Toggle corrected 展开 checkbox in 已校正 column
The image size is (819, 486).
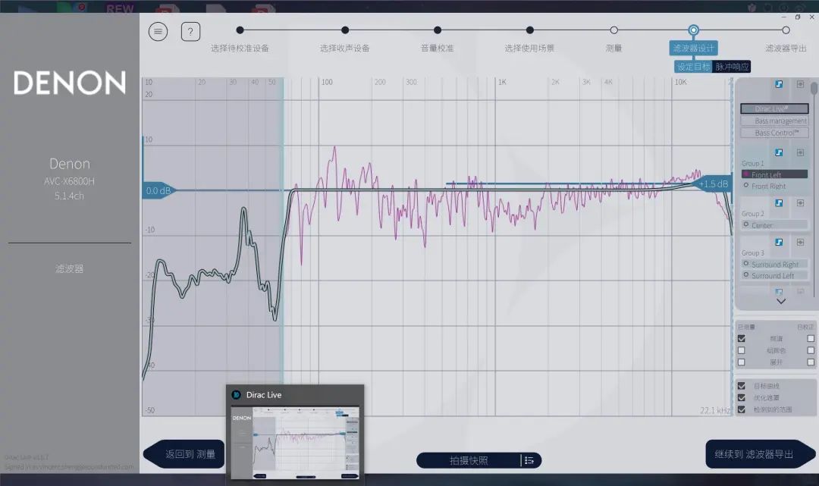pyautogui.click(x=811, y=362)
